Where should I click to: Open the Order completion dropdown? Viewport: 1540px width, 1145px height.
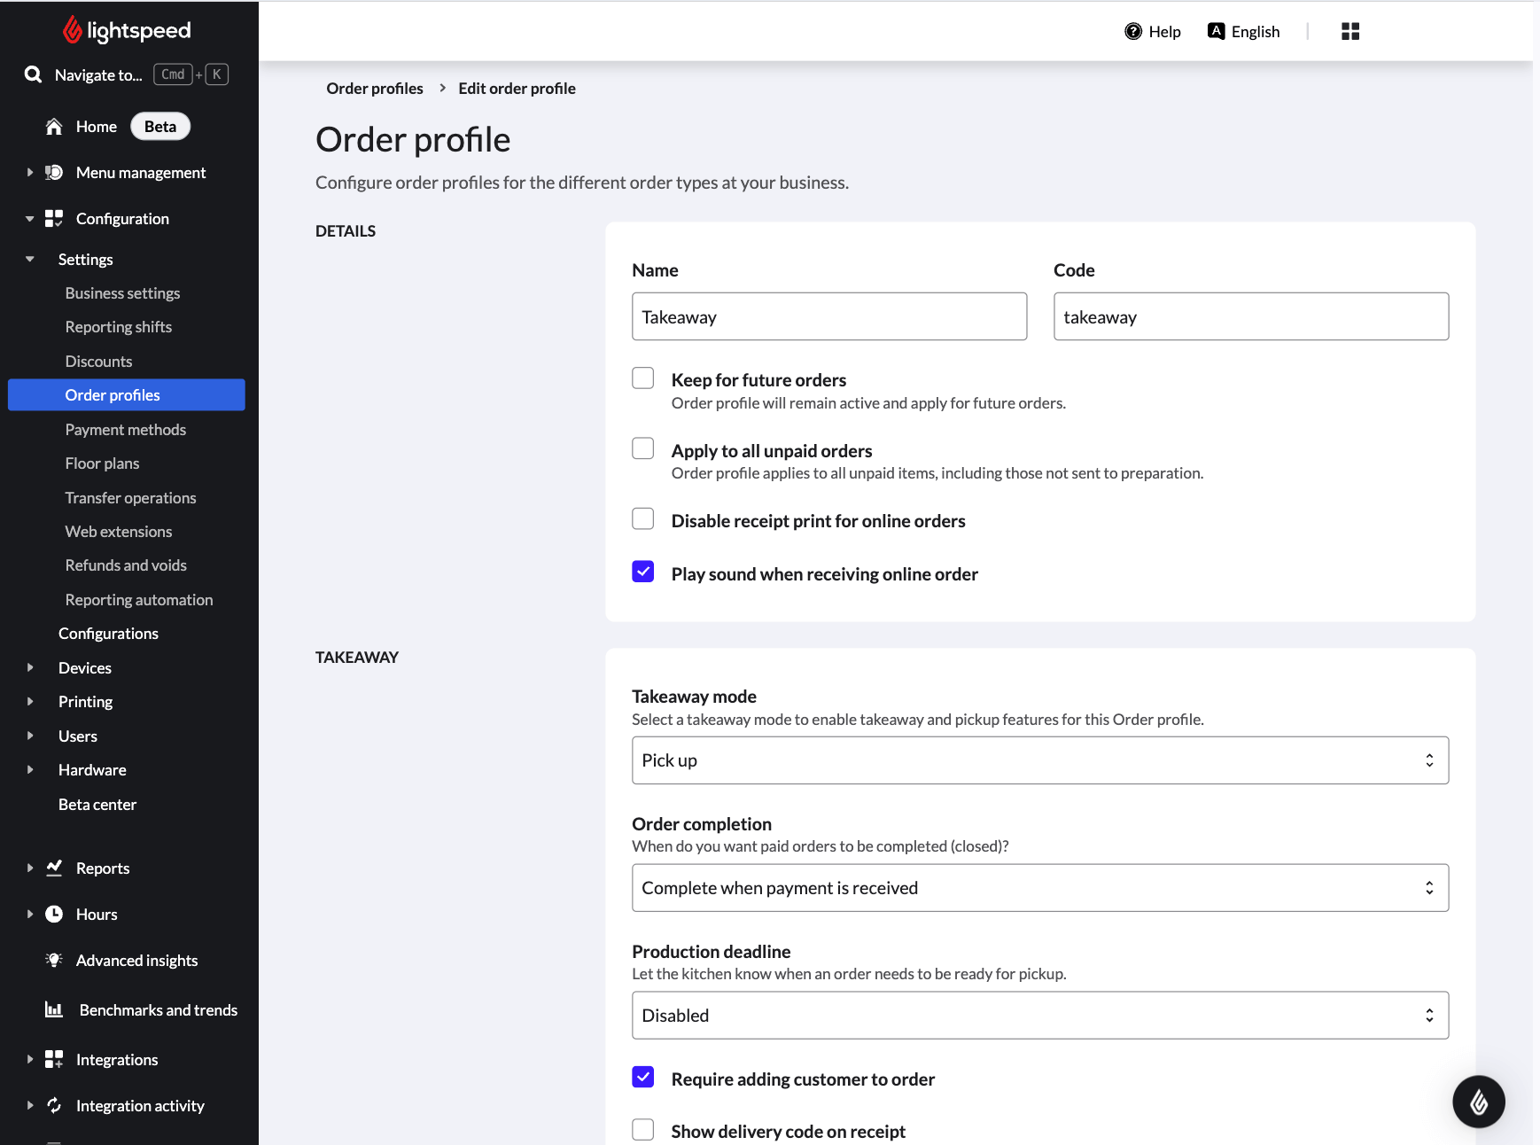point(1039,888)
